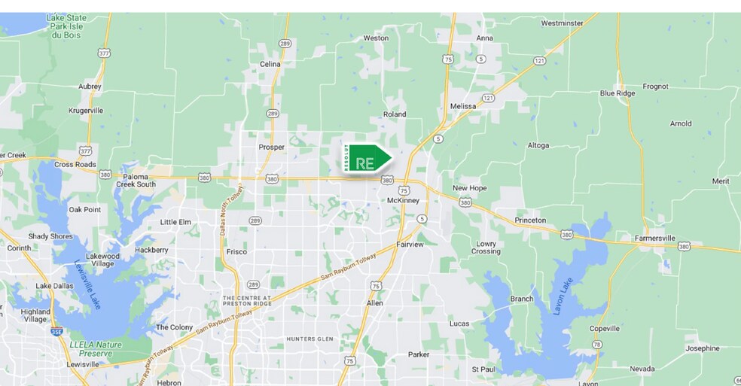This screenshot has width=741, height=386.
Task: Click the Prosper town label
Action: click(271, 147)
